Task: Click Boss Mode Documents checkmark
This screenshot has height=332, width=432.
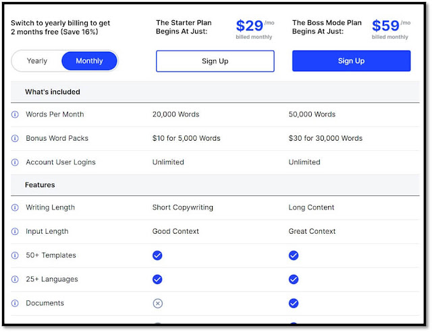Action: (294, 303)
